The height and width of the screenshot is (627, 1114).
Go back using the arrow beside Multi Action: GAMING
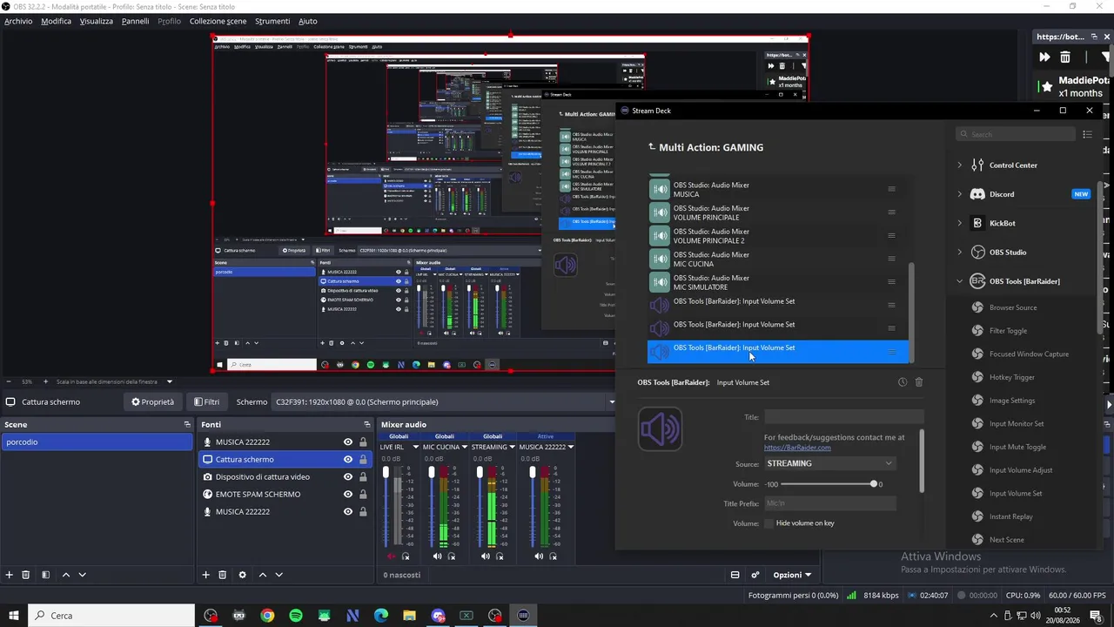pyautogui.click(x=652, y=147)
